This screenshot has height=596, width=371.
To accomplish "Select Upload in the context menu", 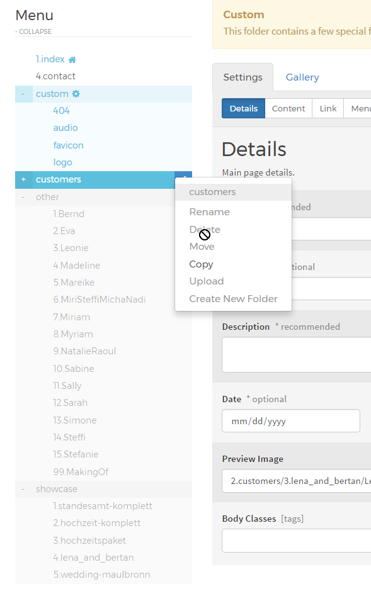I will [x=206, y=281].
